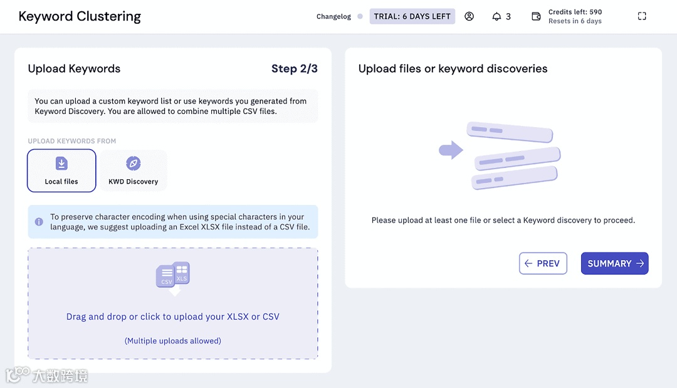
Task: Click the drag and drop upload area
Action: [x=173, y=303]
